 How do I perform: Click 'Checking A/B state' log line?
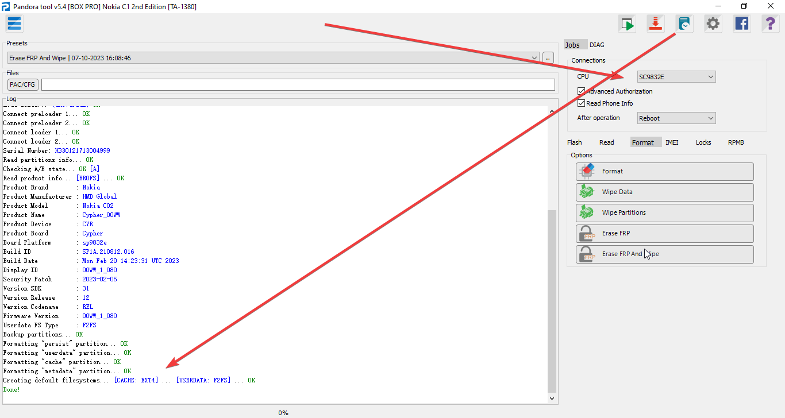(x=52, y=169)
